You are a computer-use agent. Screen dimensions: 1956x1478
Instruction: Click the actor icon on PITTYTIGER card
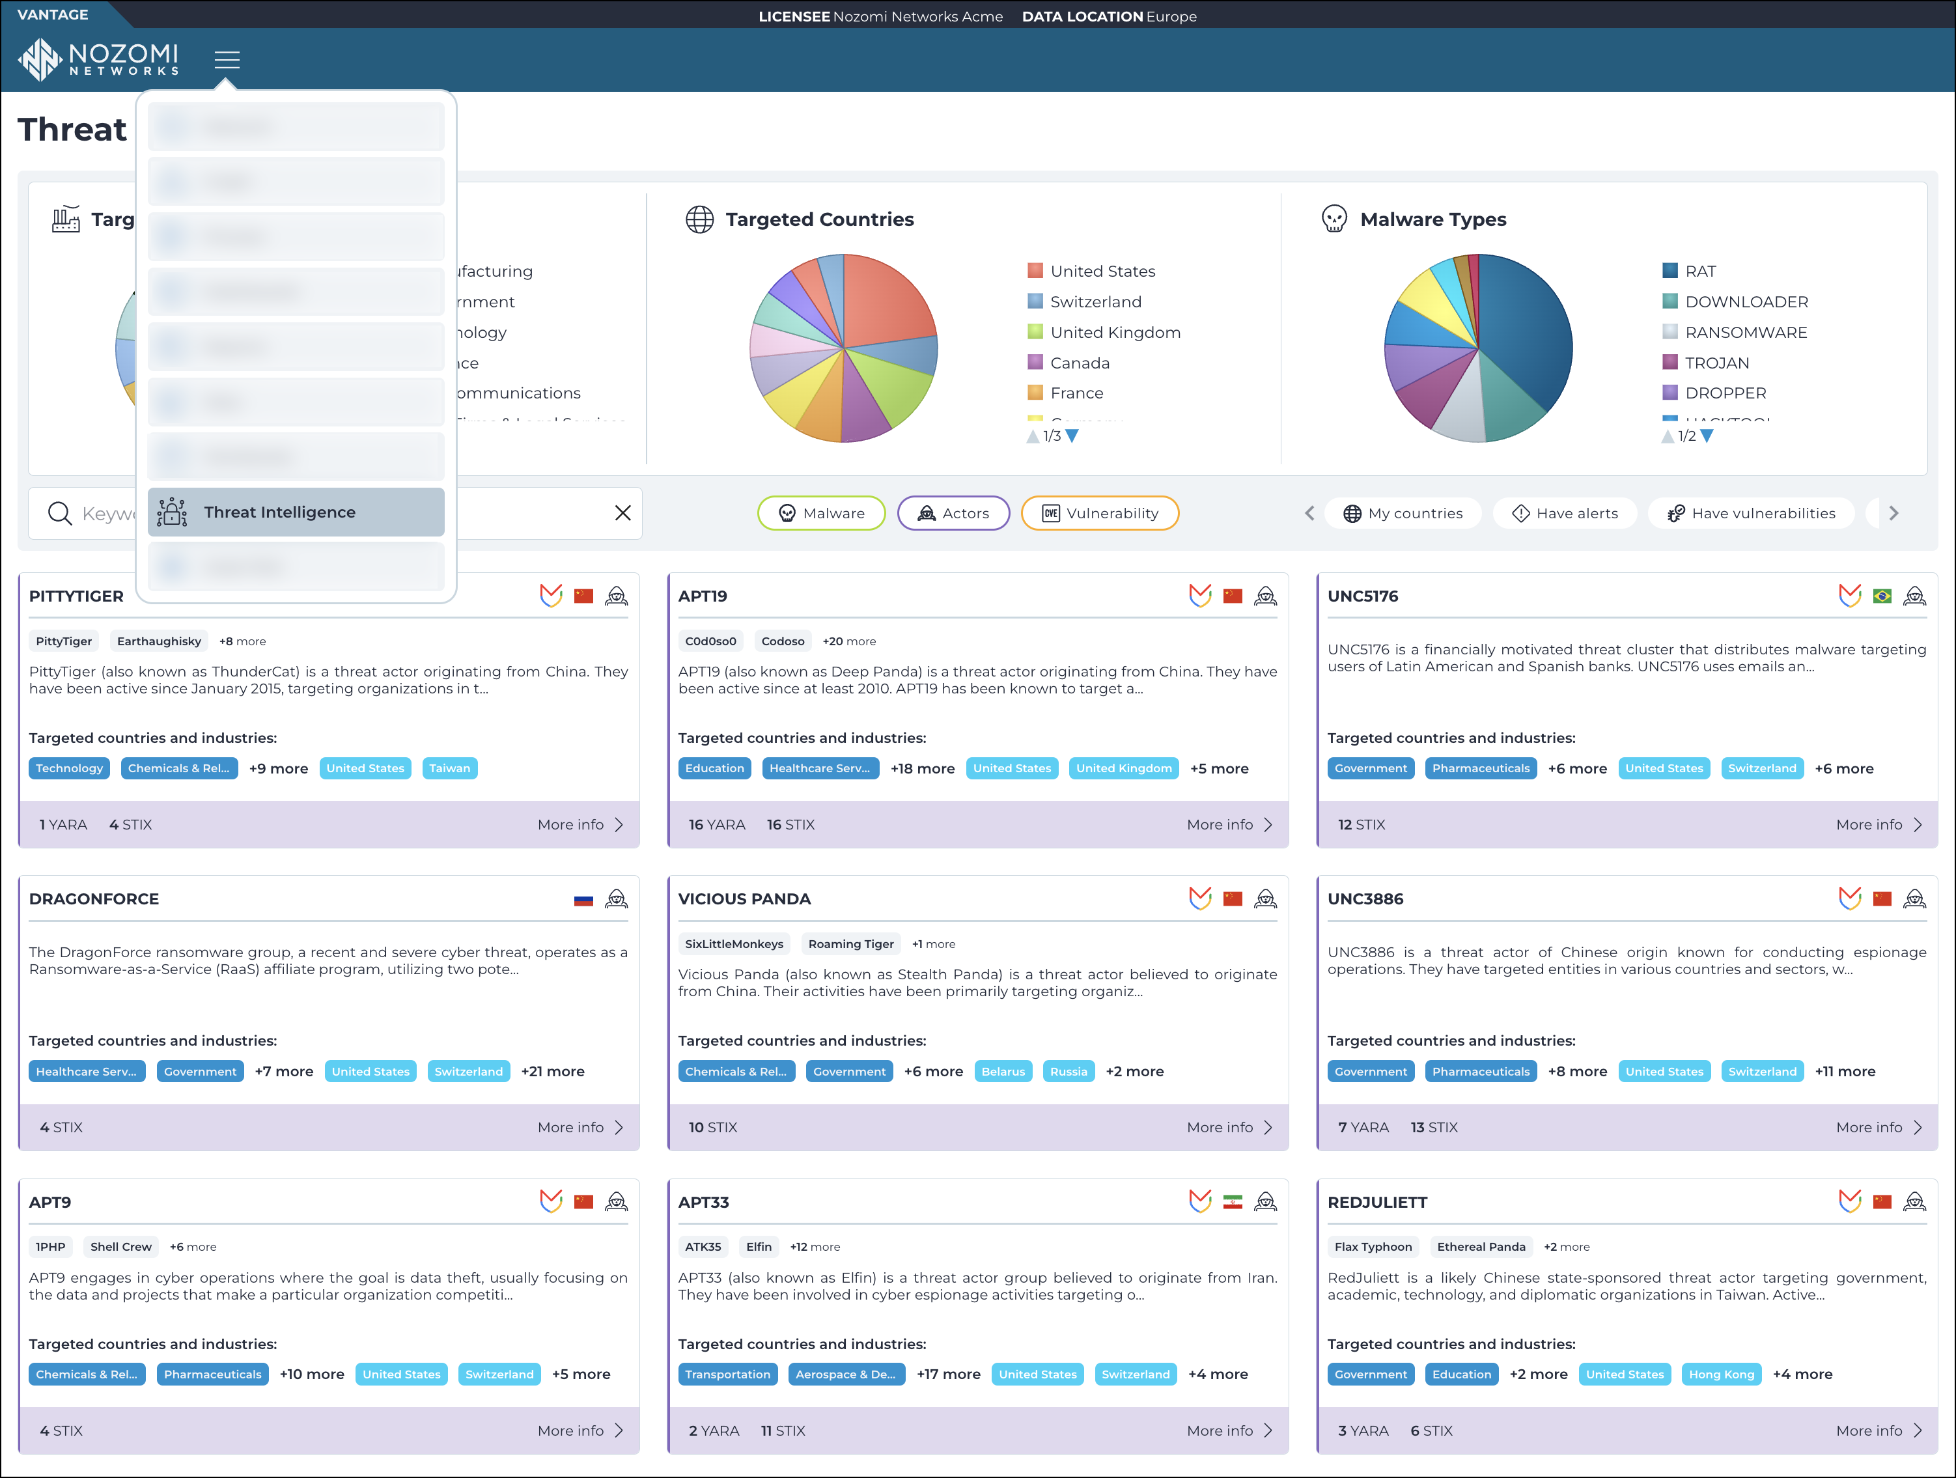point(617,596)
